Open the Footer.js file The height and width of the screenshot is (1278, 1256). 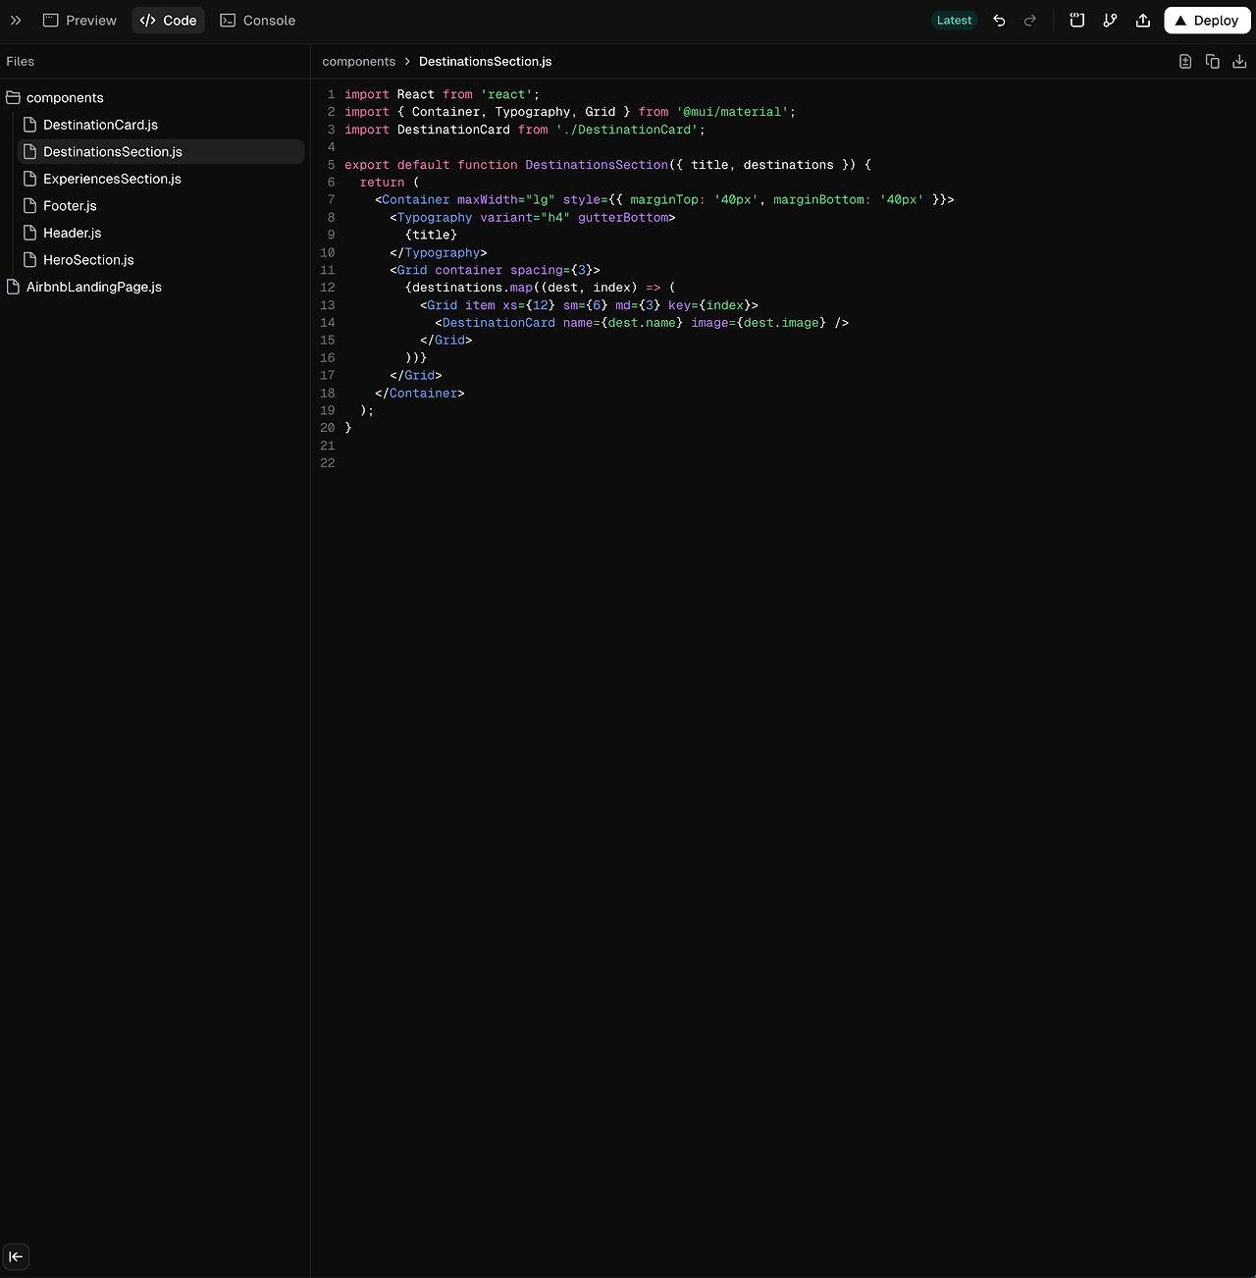click(x=70, y=205)
